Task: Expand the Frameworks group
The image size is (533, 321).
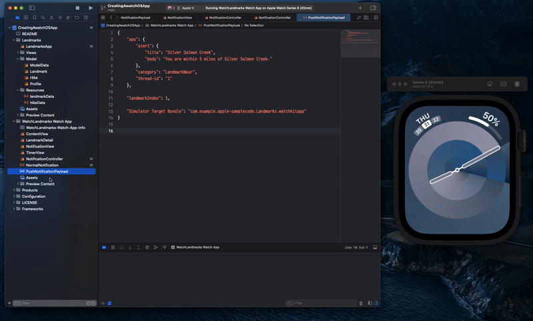Action: click(13, 209)
